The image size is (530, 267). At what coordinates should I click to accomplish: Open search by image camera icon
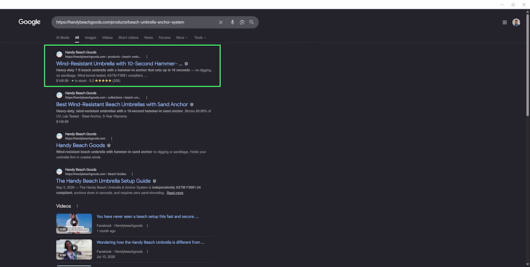coord(242,22)
